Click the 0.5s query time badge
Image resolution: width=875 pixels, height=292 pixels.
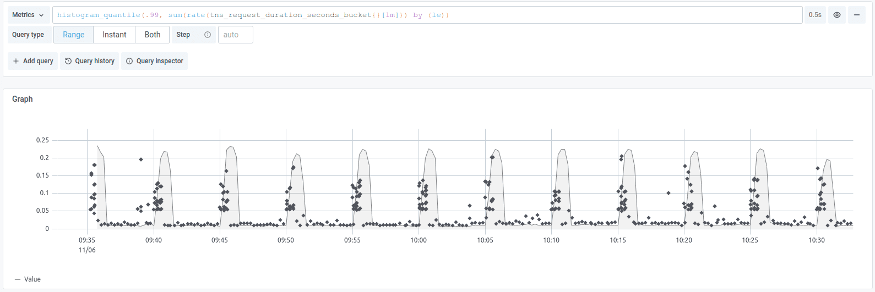815,15
